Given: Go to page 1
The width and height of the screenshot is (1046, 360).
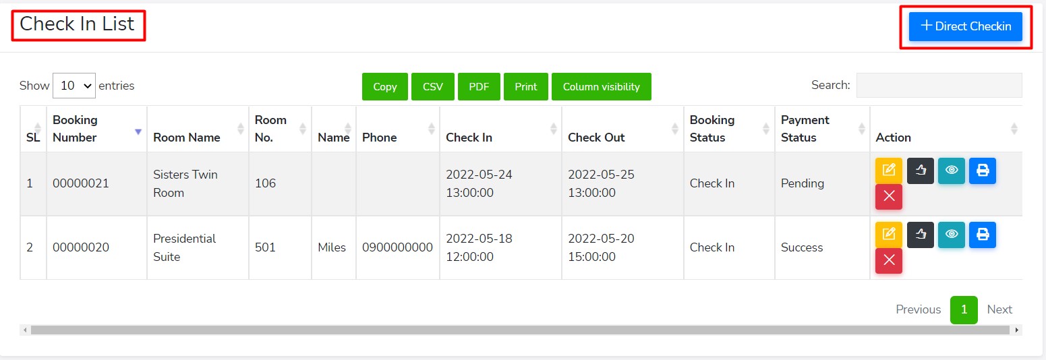Looking at the screenshot, I should [x=964, y=309].
